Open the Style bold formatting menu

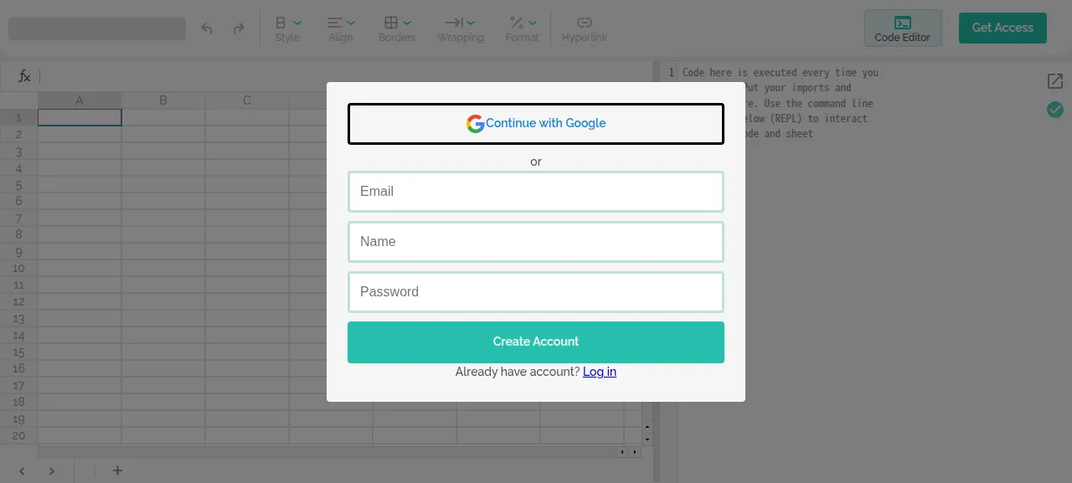(x=287, y=28)
